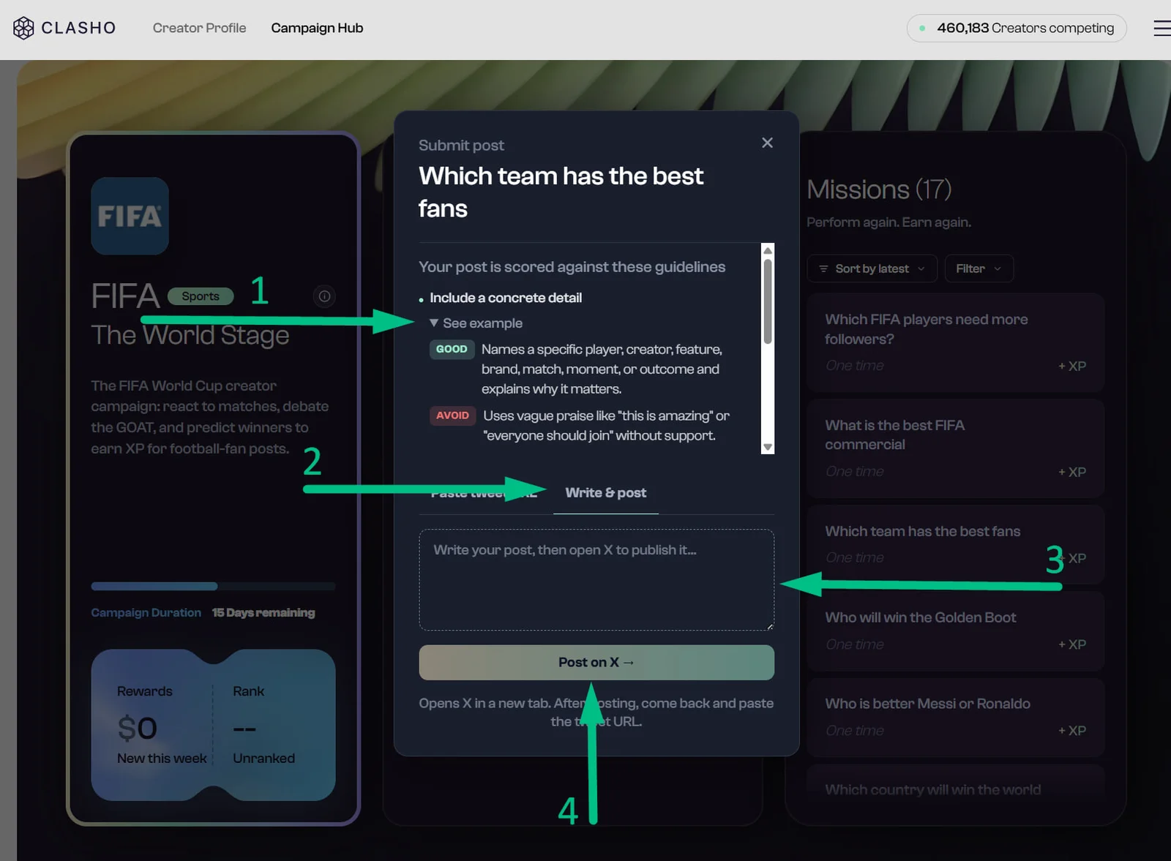Open Campaign Hub page
Image resolution: width=1171 pixels, height=861 pixels.
pyautogui.click(x=317, y=28)
